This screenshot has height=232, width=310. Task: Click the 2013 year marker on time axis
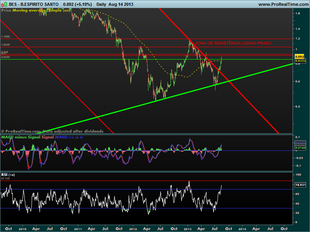pyautogui.click(x=188, y=229)
